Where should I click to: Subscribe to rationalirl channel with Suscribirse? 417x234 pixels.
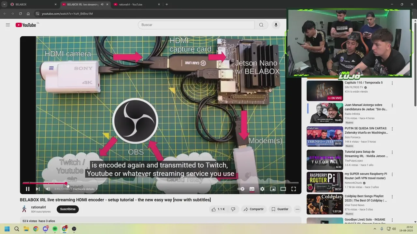(68, 209)
